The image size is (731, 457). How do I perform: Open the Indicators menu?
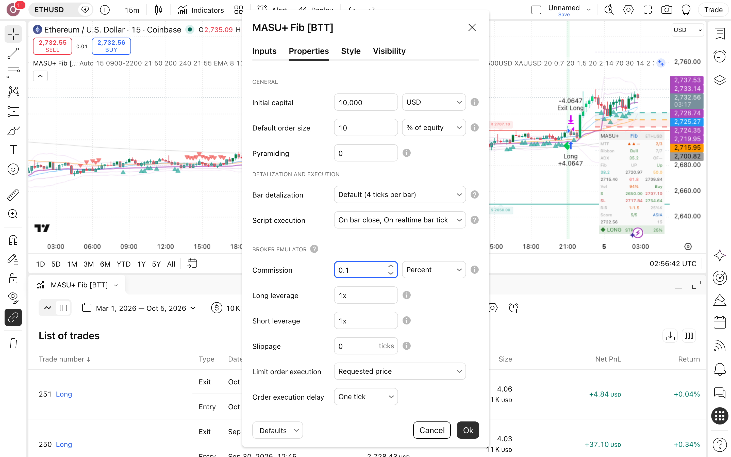[201, 10]
